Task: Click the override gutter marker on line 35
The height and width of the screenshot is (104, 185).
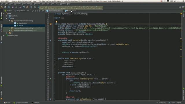Action: pyautogui.click(x=50, y=40)
